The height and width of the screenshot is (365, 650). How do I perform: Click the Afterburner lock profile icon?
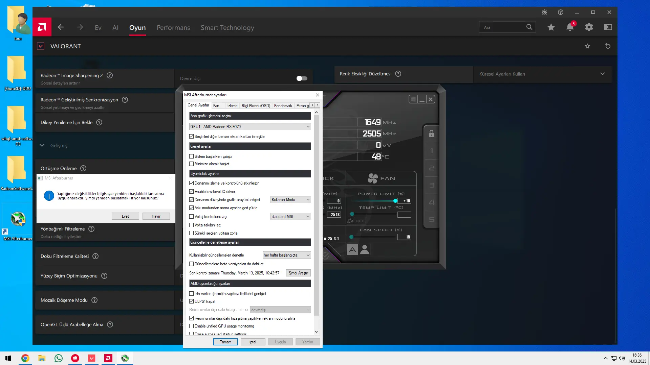pos(431,133)
